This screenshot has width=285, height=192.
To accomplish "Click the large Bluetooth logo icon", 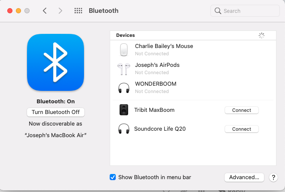I will click(56, 62).
